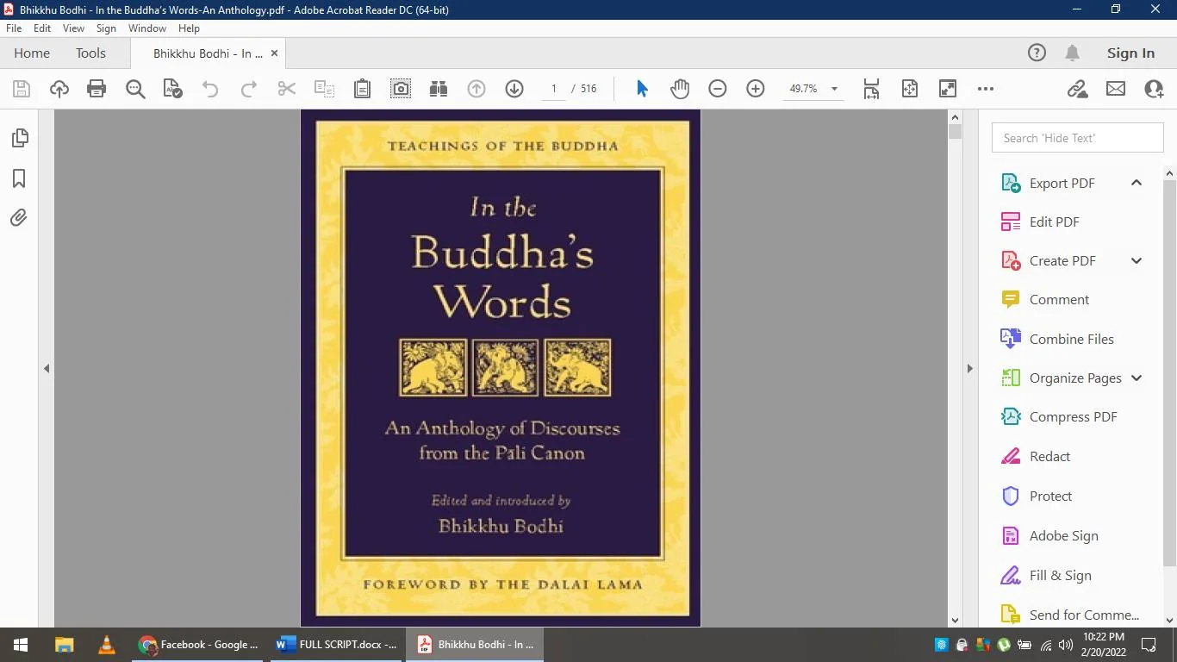The height and width of the screenshot is (662, 1177).
Task: Print the document using printer icon
Action: pyautogui.click(x=97, y=89)
